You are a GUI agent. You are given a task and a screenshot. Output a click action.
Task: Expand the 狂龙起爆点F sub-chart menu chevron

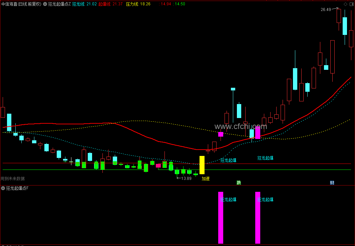click(3, 188)
